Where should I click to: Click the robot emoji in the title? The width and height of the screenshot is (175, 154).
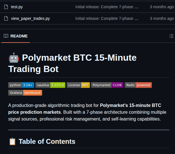(14, 58)
